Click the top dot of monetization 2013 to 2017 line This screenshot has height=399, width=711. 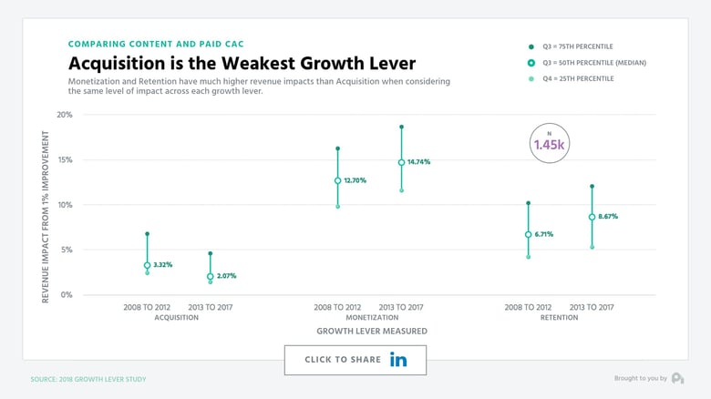(x=401, y=127)
